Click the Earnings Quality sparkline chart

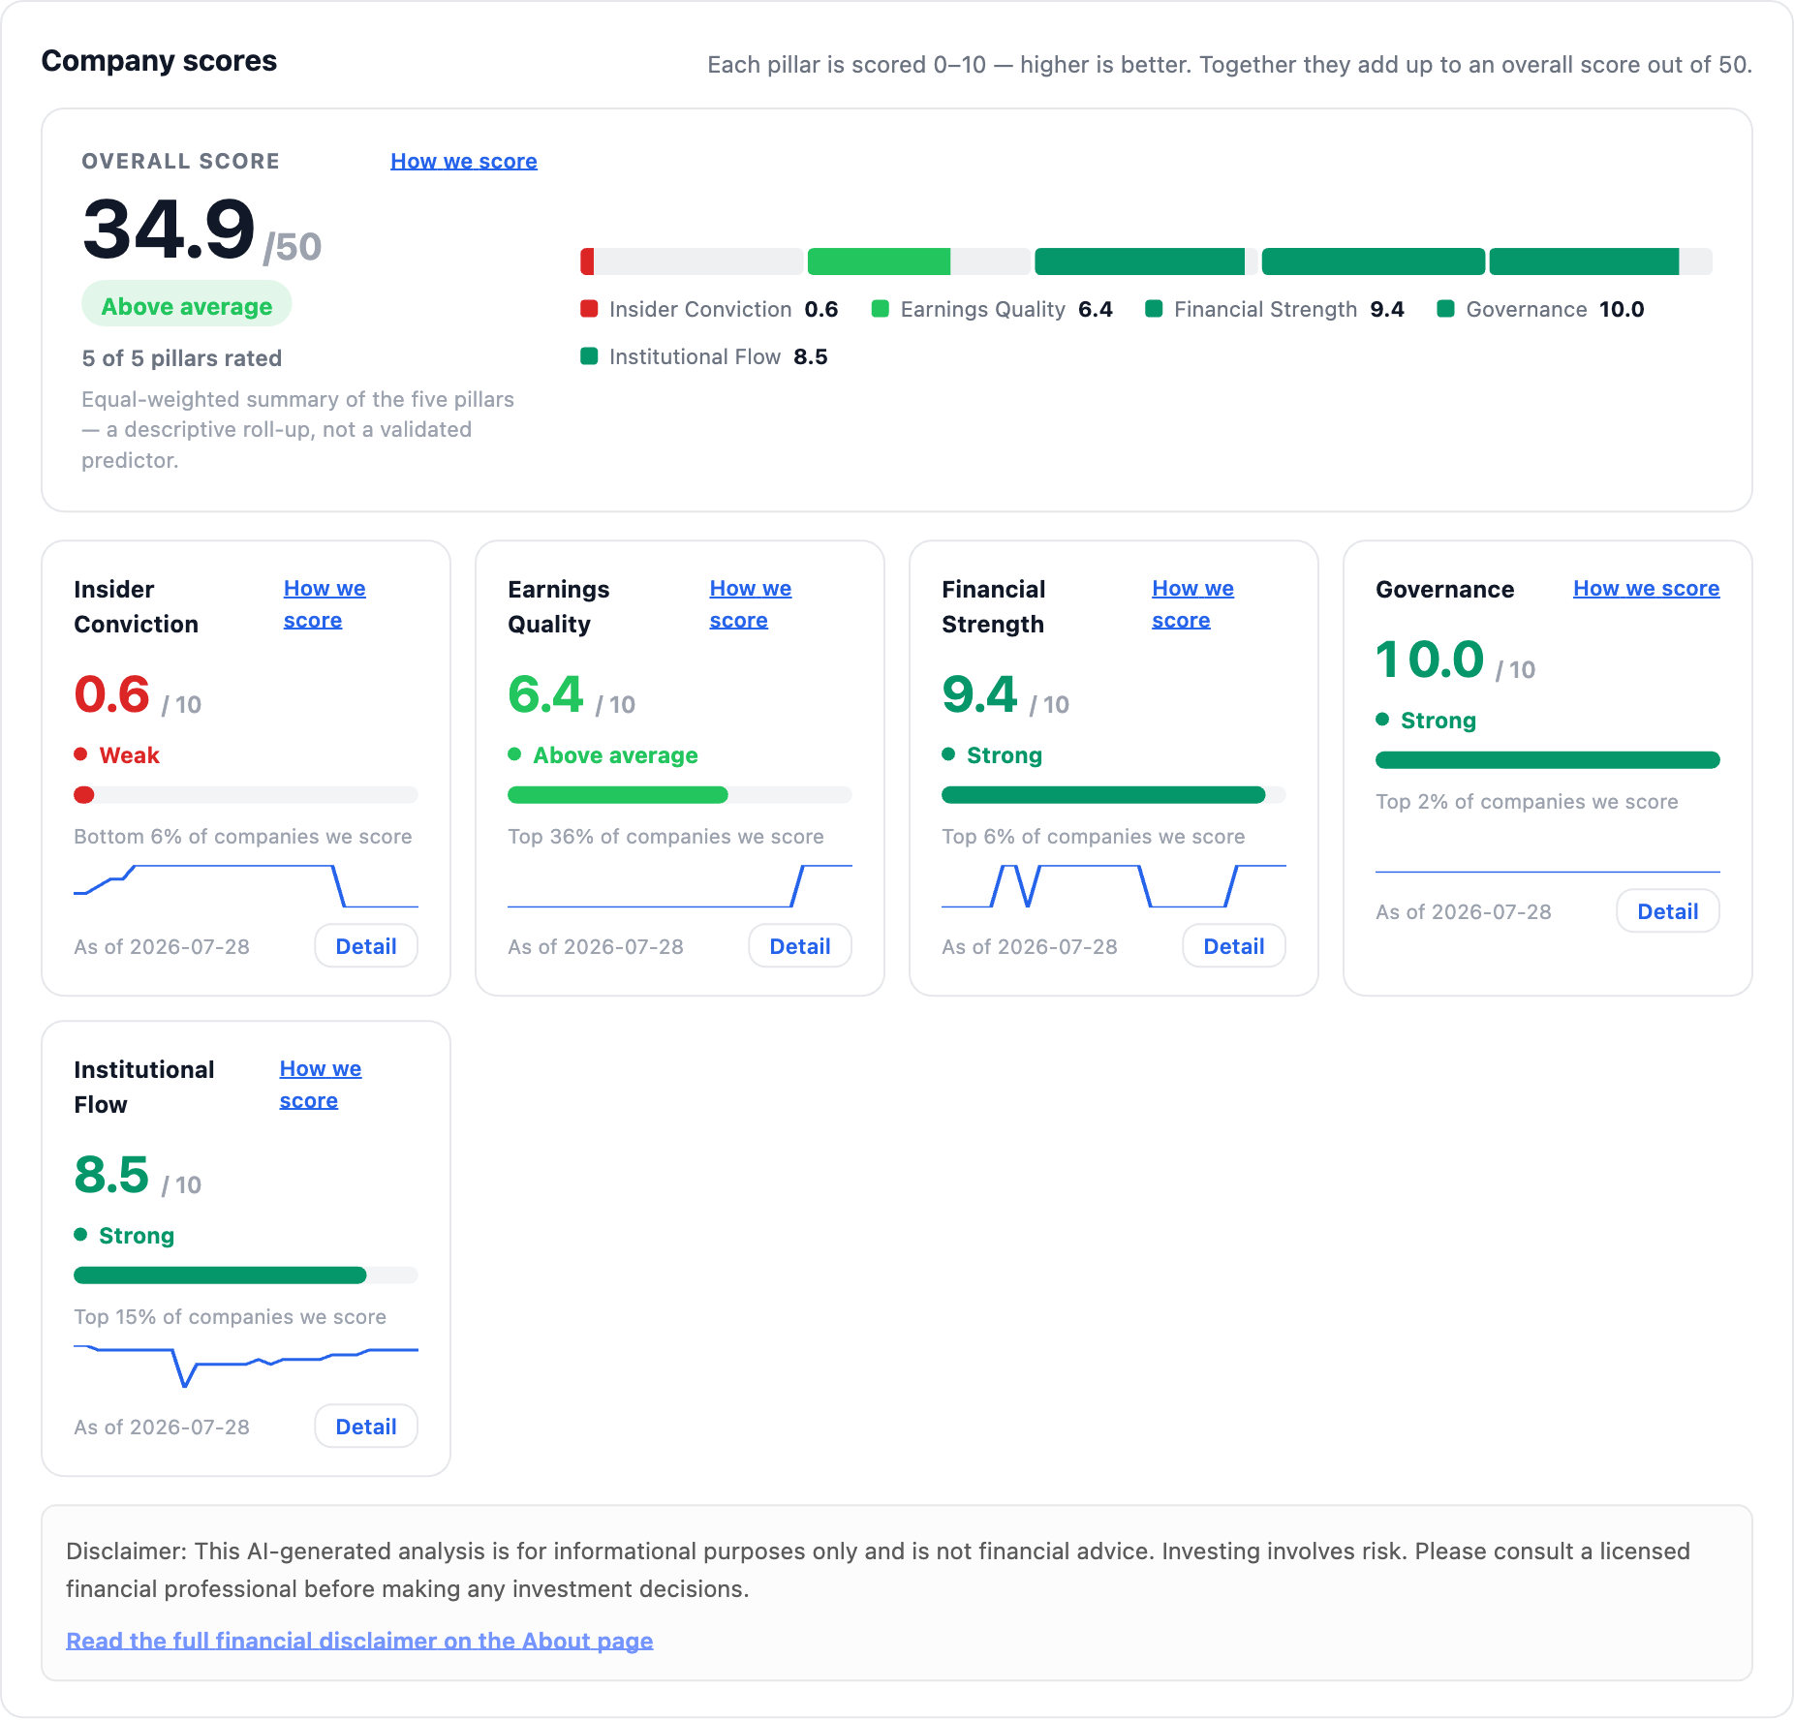coord(680,886)
